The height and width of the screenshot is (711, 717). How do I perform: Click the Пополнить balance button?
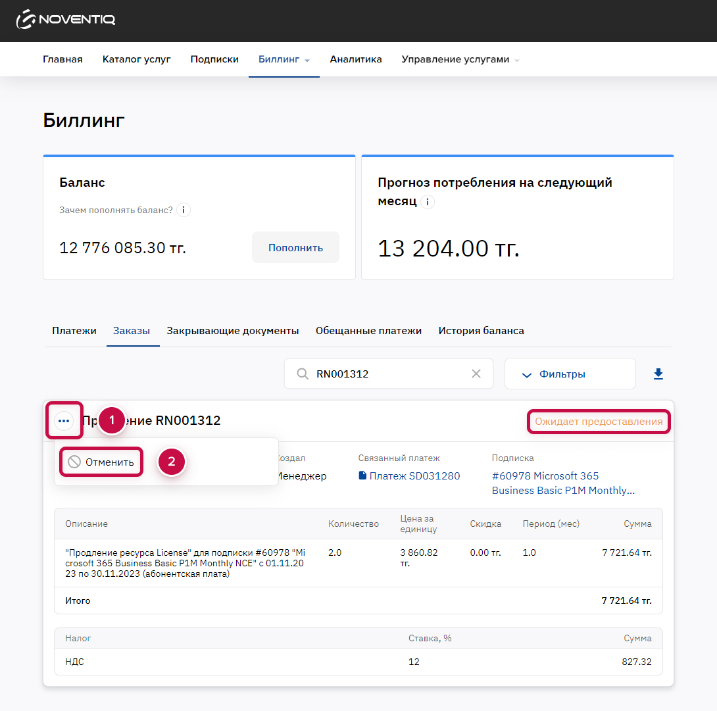coord(295,247)
